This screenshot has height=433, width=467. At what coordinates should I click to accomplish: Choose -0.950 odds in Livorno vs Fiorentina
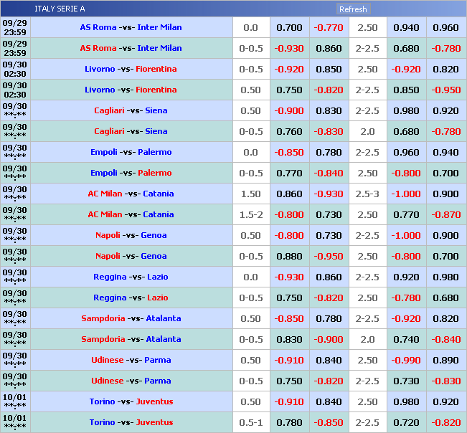tap(445, 90)
